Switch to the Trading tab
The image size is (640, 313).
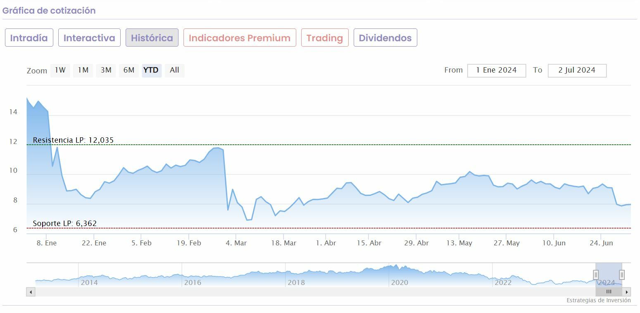pos(325,38)
